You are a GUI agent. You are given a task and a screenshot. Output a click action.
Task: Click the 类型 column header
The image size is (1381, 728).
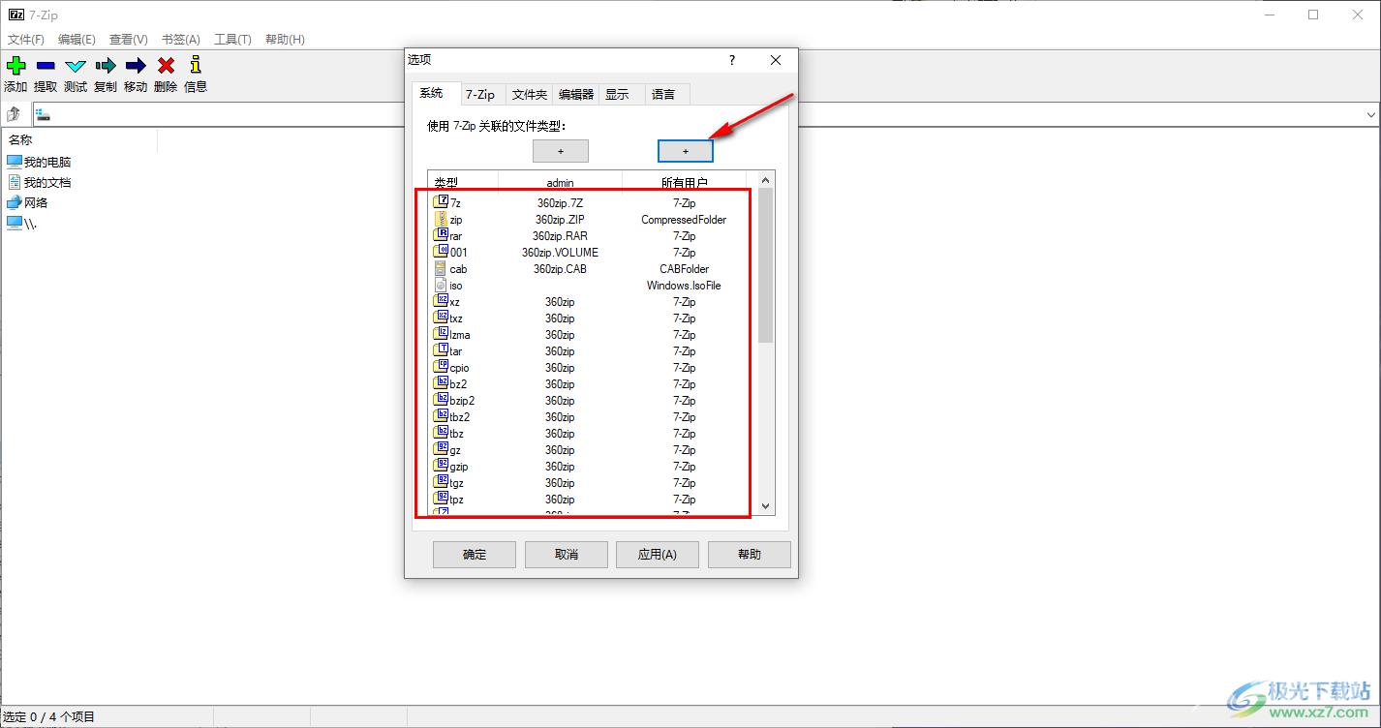coord(463,182)
